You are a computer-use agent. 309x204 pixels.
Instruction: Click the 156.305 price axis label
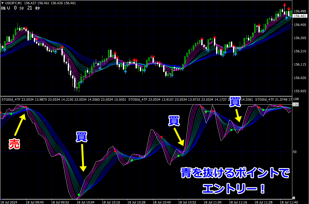[x=300, y=38]
